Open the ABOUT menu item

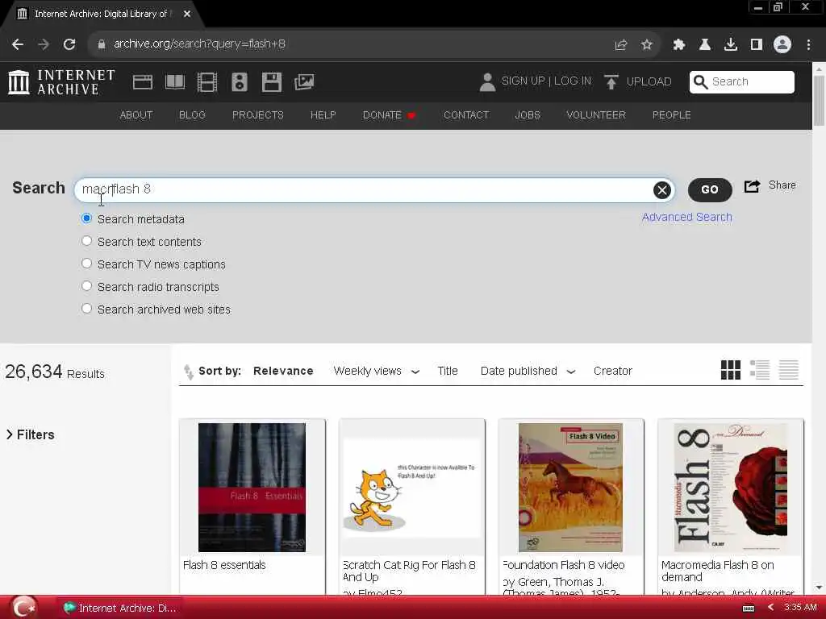coord(136,115)
